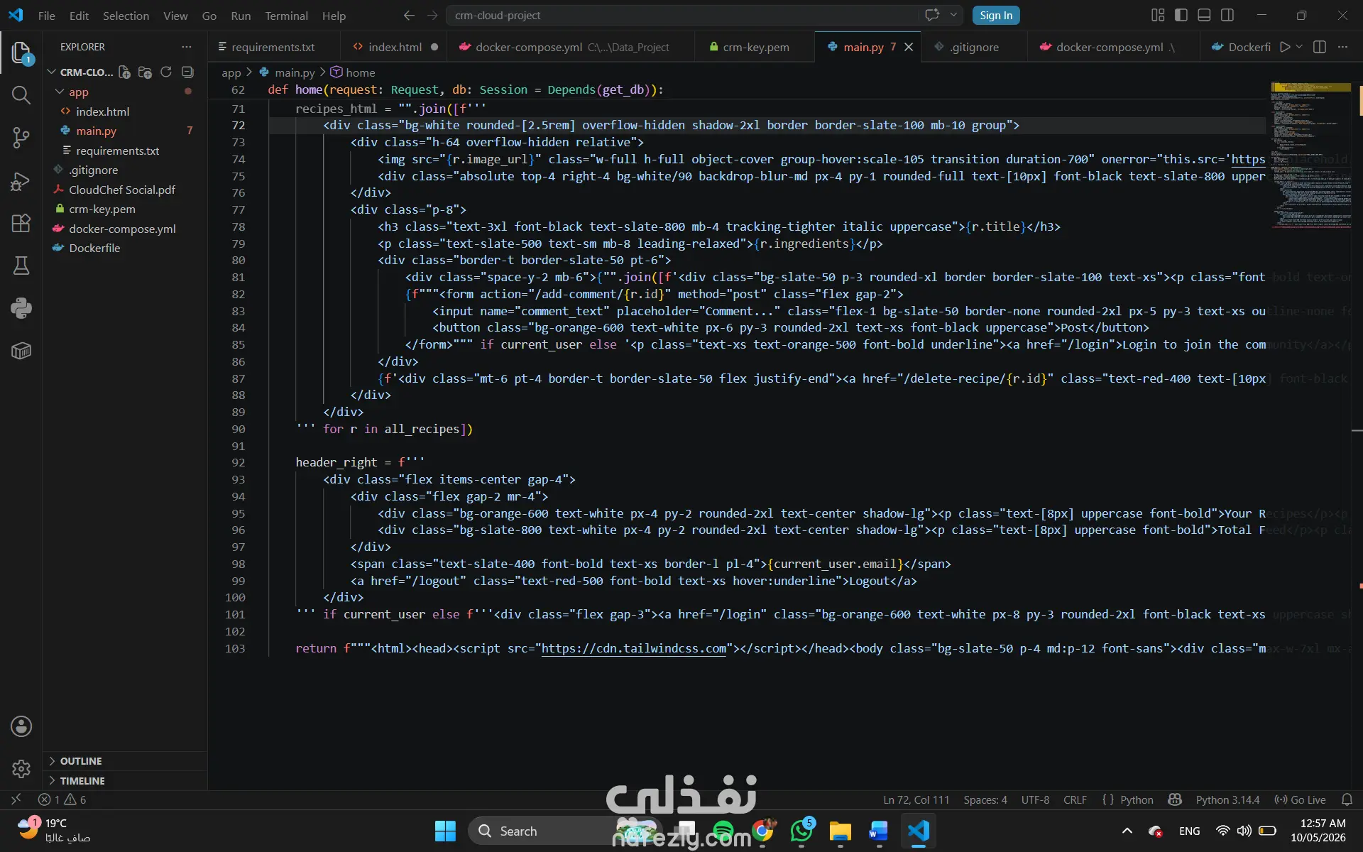1363x852 pixels.
Task: Open WhatsApp from the taskbar
Action: pyautogui.click(x=801, y=831)
